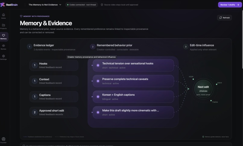Select Technical tension over sensational hooks card
The image size is (243, 146).
point(133,65)
